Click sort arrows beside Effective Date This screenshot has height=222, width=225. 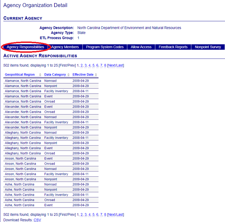coord(96,75)
